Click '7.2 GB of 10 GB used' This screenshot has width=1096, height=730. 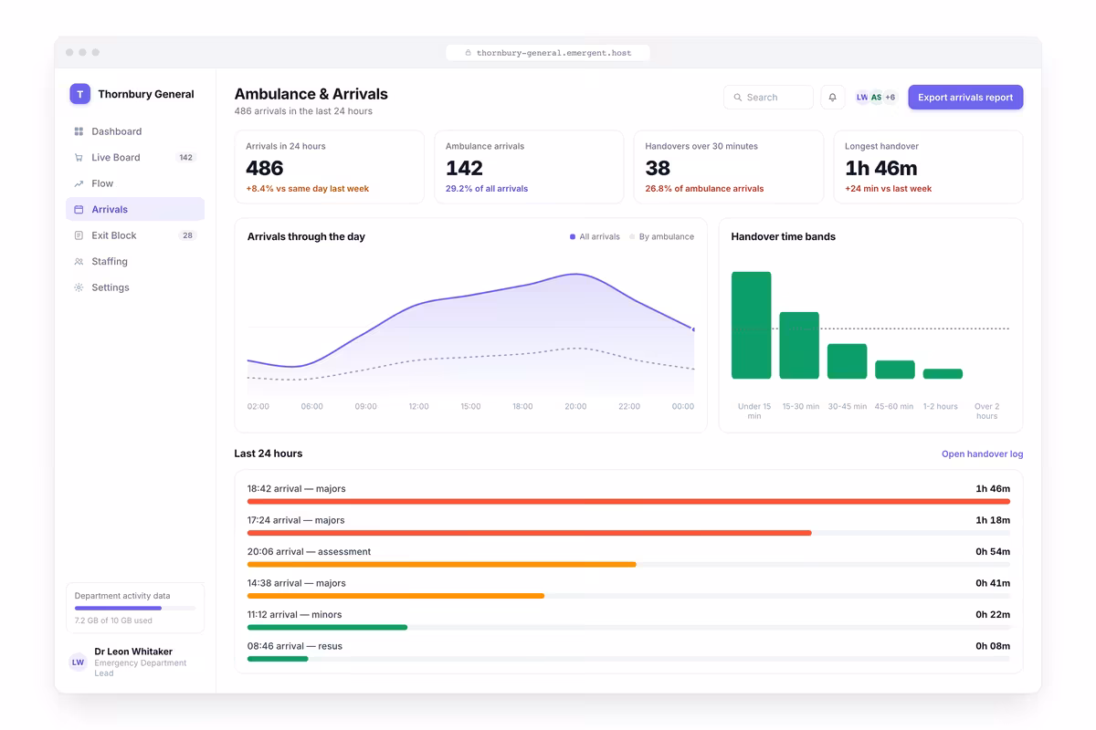coord(113,620)
